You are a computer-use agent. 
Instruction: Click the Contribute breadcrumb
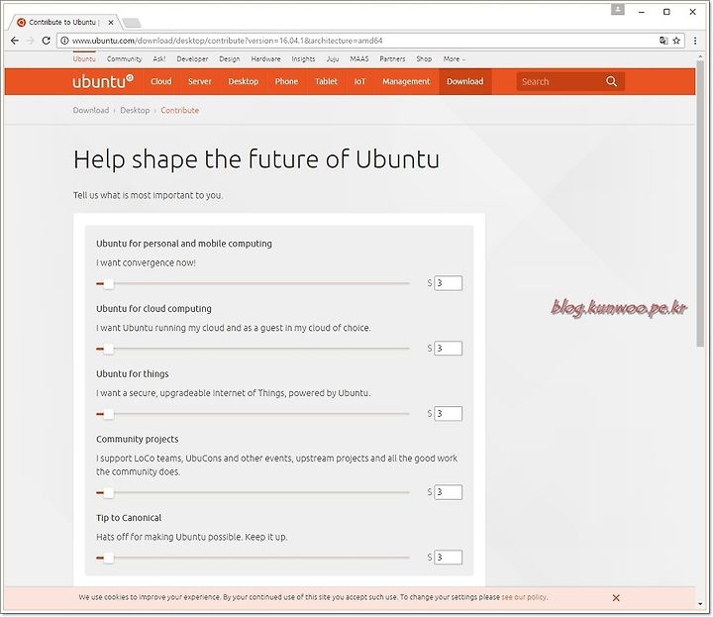tap(179, 110)
